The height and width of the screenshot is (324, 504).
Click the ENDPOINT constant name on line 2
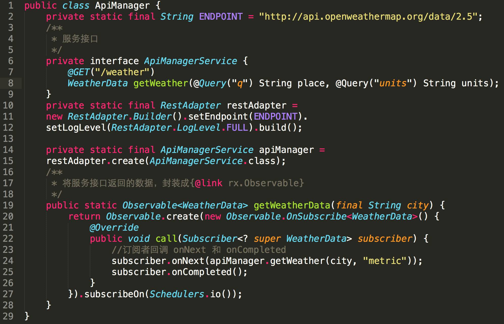[221, 17]
